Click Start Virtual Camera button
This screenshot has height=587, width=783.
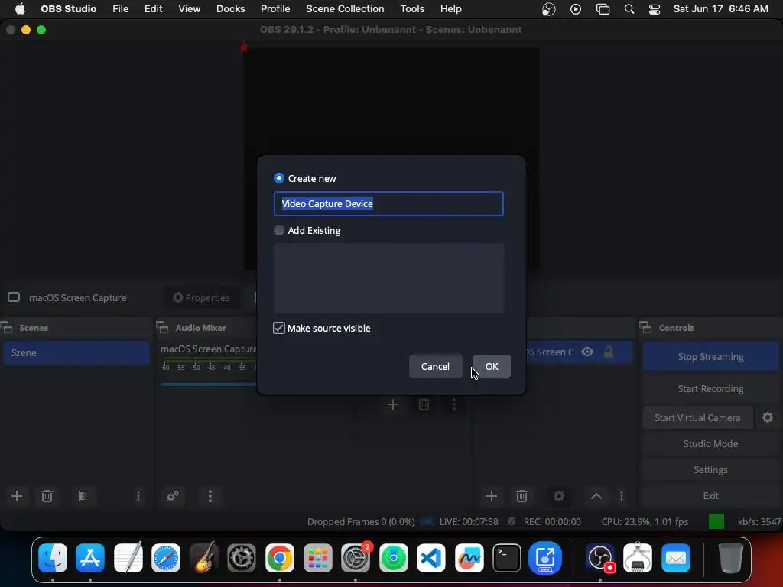coord(697,418)
